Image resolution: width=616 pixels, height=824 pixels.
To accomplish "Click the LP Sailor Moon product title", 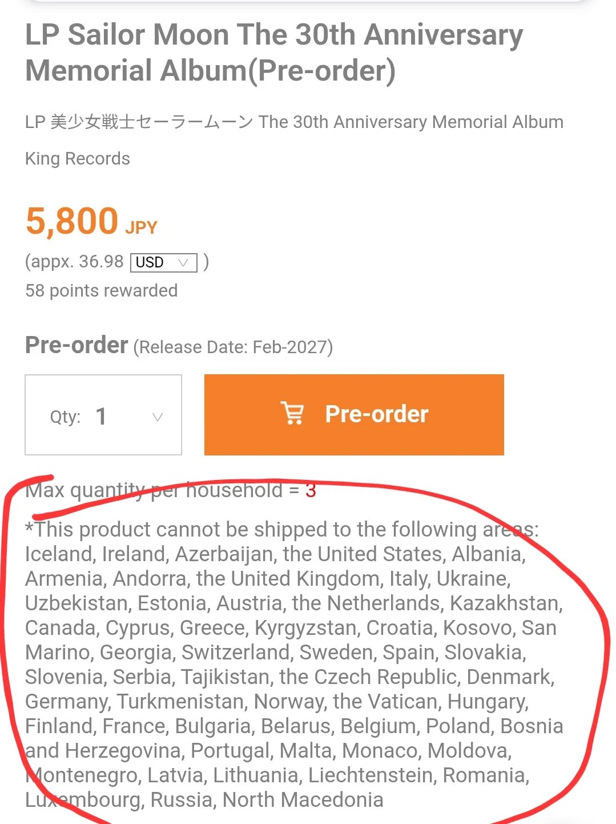I will click(x=274, y=53).
